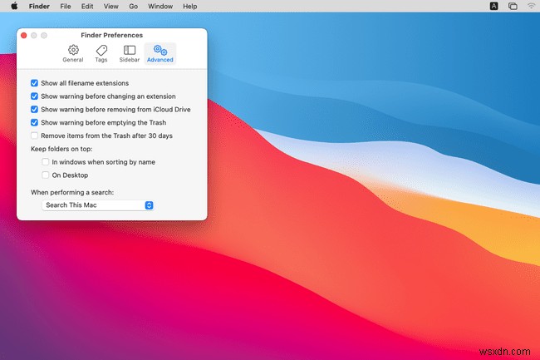The height and width of the screenshot is (360, 540).
Task: Open the File menu
Action: [x=66, y=6]
